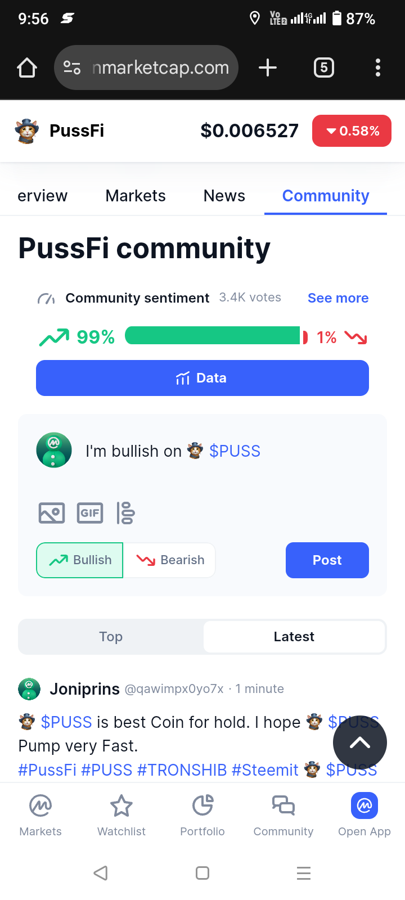Select the Bullish sentiment option
Screen dimensions: 405x900
click(80, 560)
